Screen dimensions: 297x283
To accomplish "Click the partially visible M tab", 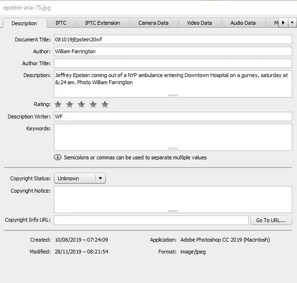I will point(272,23).
